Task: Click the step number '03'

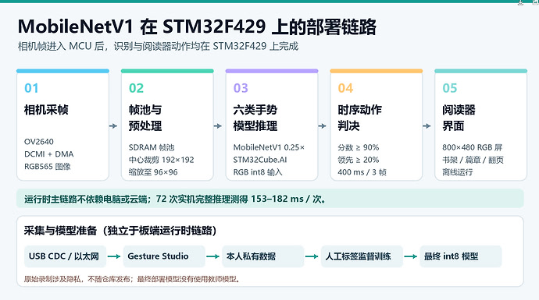Action: 241,88
